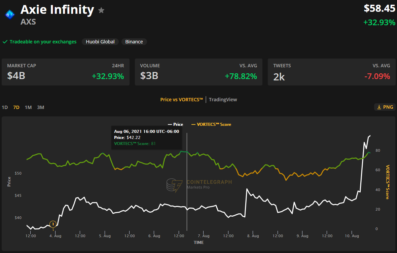Switch to Price vs VORTECS view
Image resolution: width=397 pixels, height=253 pixels.
click(x=181, y=100)
